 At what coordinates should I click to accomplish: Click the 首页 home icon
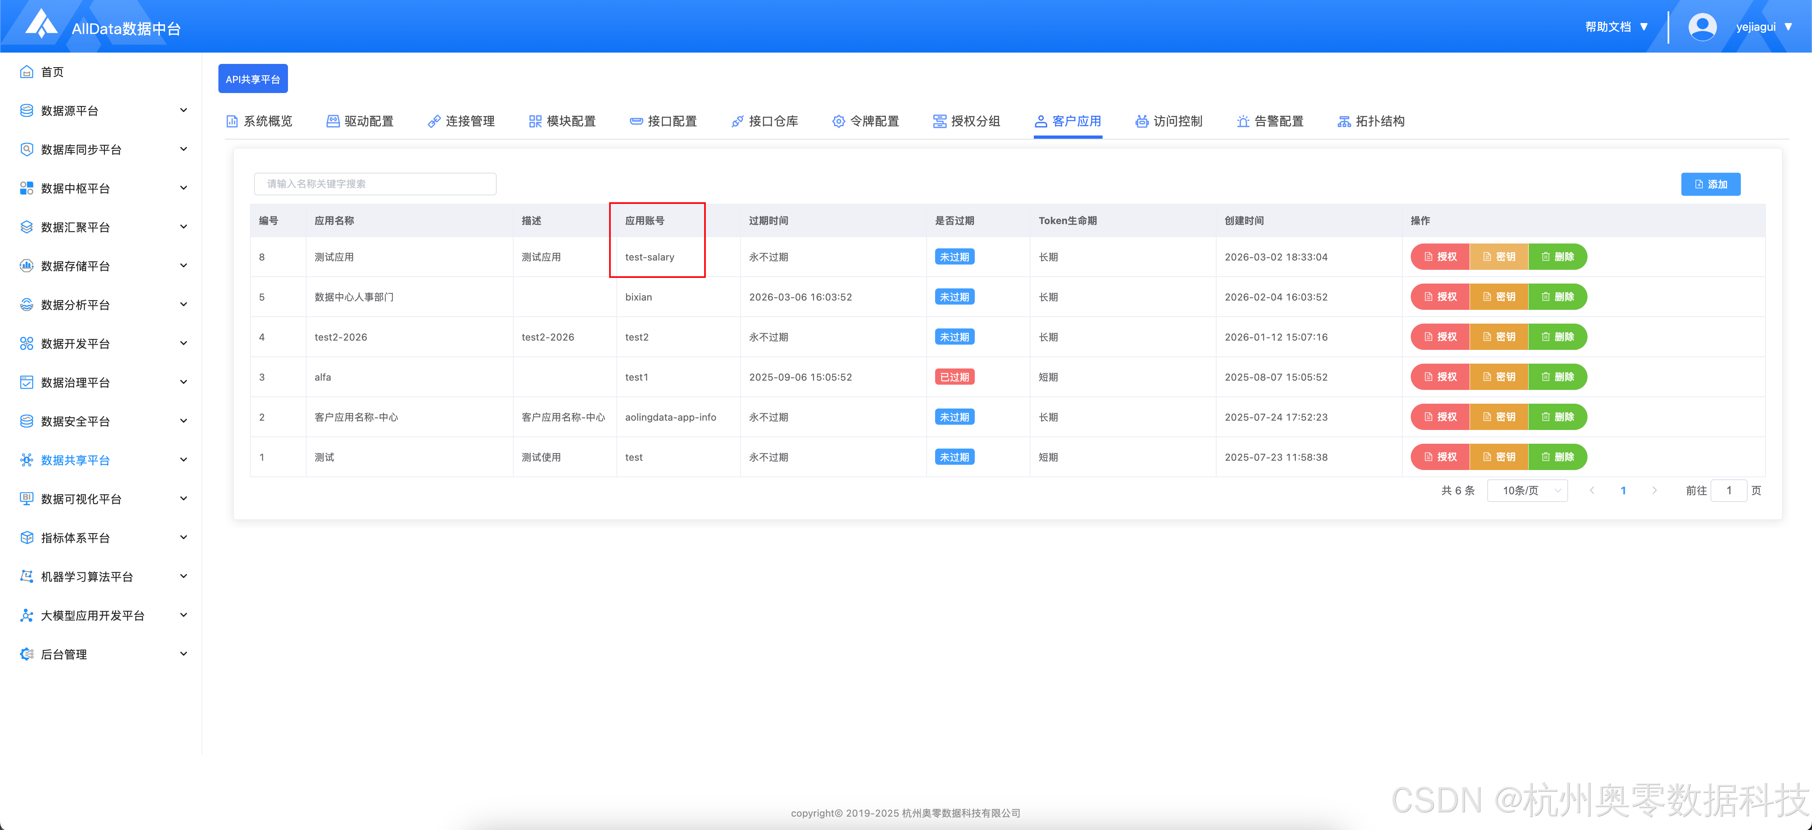tap(27, 72)
